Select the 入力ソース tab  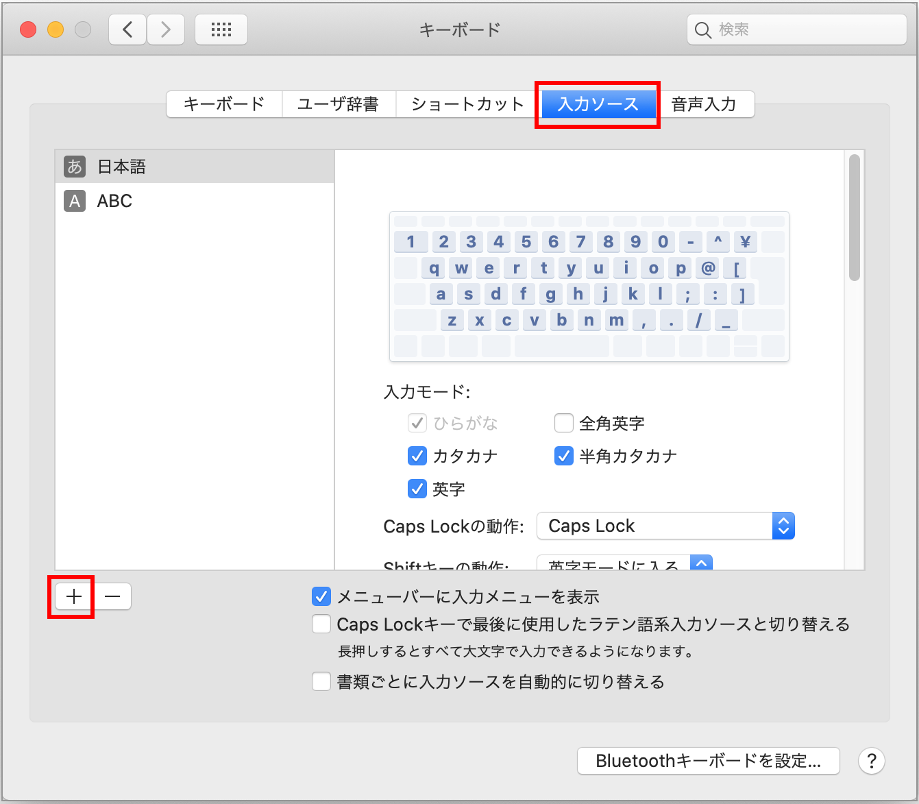coord(598,104)
